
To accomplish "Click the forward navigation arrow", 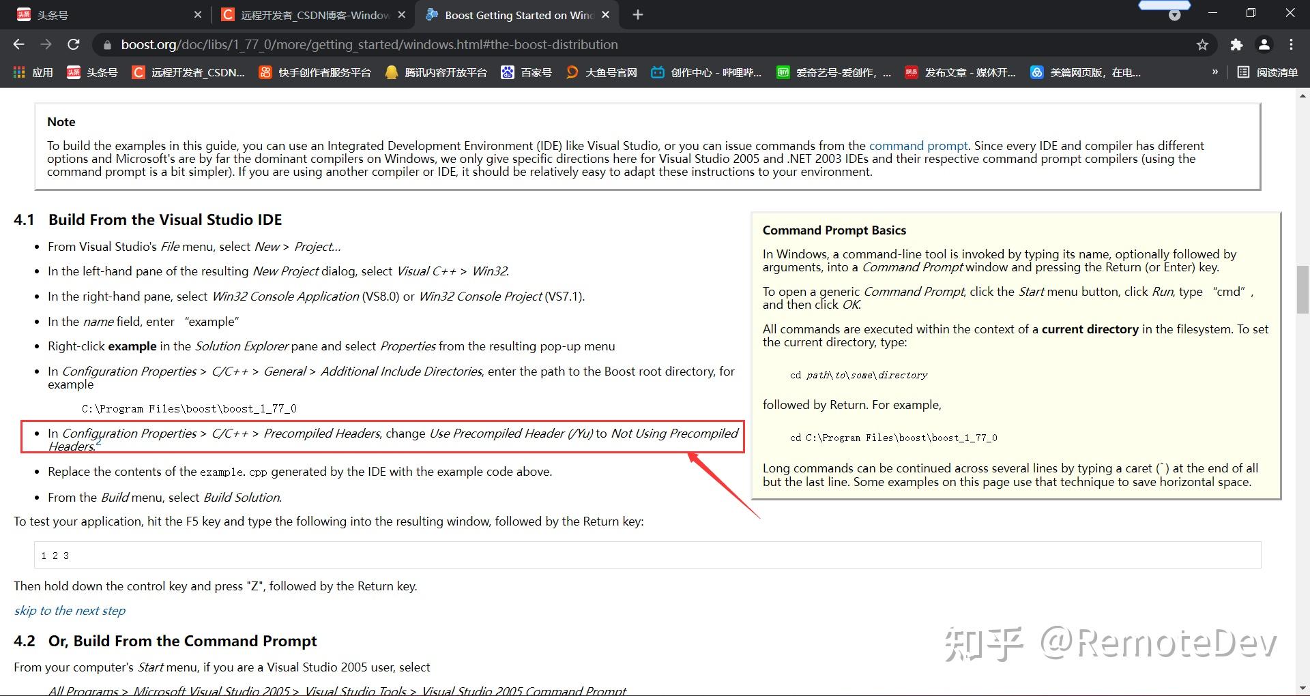I will [46, 44].
